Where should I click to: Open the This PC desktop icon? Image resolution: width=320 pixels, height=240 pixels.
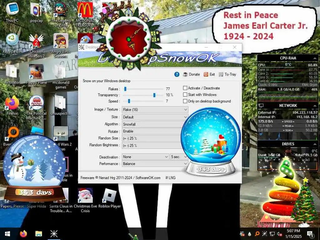point(12,12)
